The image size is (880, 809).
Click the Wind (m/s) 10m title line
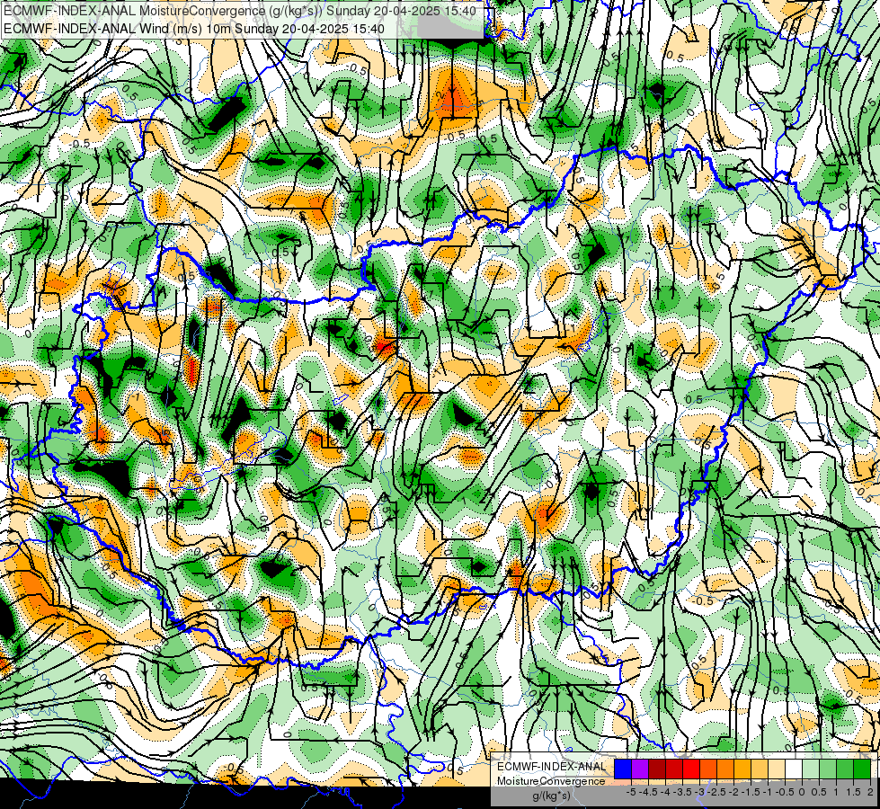[193, 29]
